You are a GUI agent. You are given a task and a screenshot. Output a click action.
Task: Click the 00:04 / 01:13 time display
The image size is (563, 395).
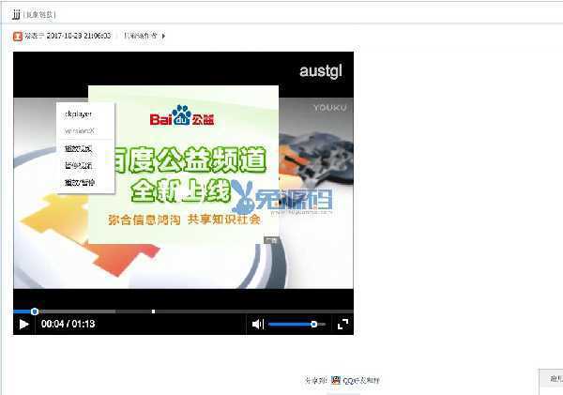coord(68,324)
